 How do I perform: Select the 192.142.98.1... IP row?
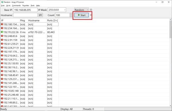(30, 71)
